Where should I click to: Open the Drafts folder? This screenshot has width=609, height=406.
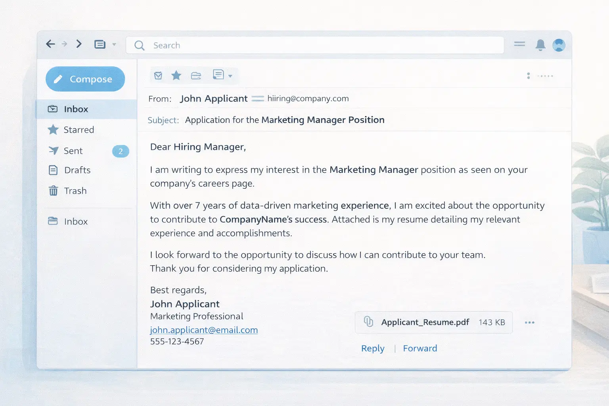77,170
